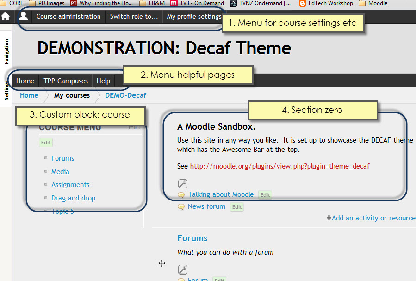Open the Help menu item
Image resolution: width=416 pixels, height=281 pixels.
(x=104, y=81)
